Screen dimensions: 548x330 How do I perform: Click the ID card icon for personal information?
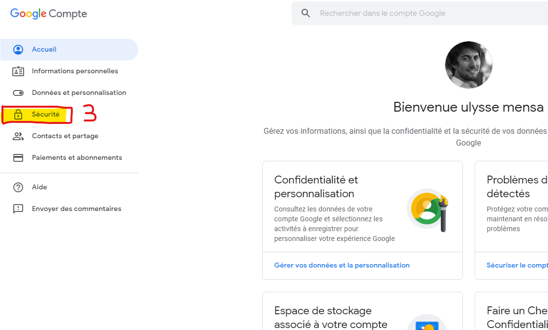click(x=18, y=71)
